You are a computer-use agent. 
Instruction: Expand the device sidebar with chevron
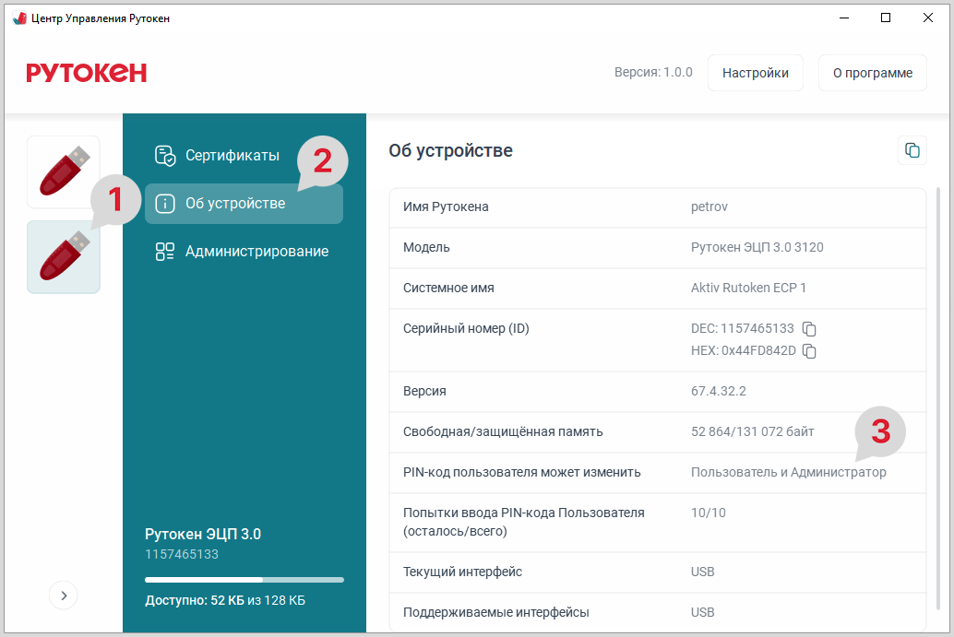pyautogui.click(x=64, y=596)
